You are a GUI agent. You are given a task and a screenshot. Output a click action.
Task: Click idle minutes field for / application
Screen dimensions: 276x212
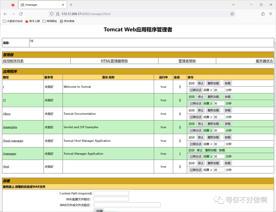tap(219, 90)
